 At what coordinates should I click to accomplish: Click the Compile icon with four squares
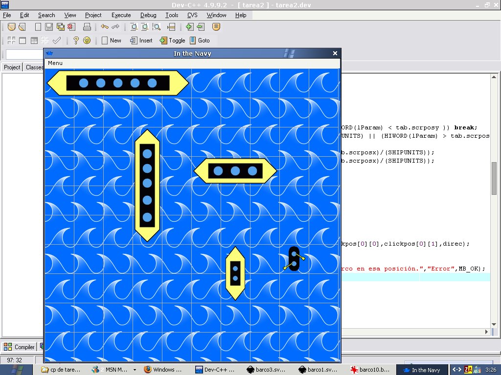[12, 40]
